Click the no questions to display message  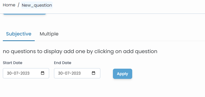tap(80, 52)
